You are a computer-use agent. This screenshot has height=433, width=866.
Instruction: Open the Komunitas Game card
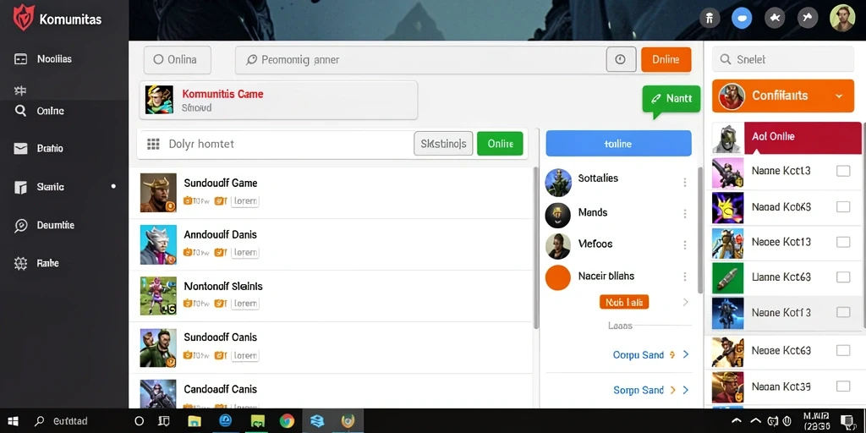pyautogui.click(x=278, y=101)
